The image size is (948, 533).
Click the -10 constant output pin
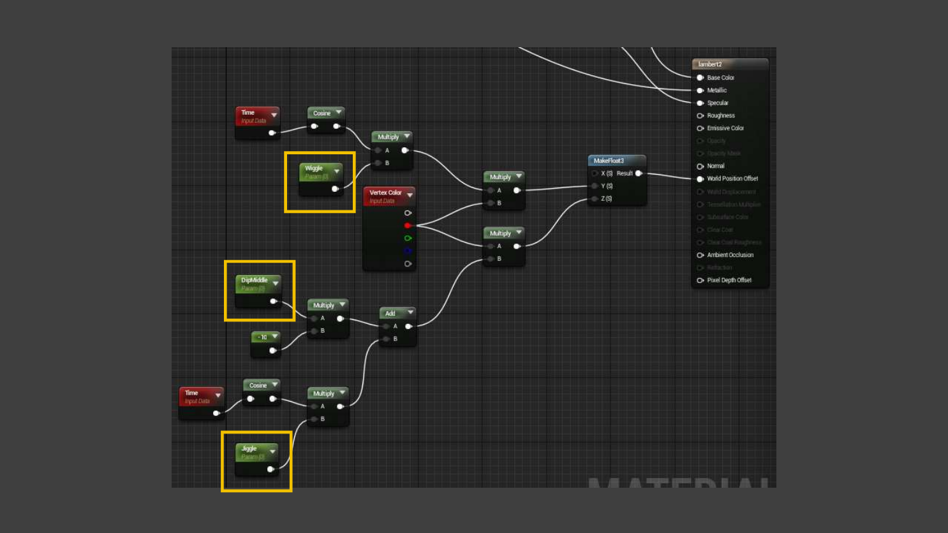tap(272, 350)
